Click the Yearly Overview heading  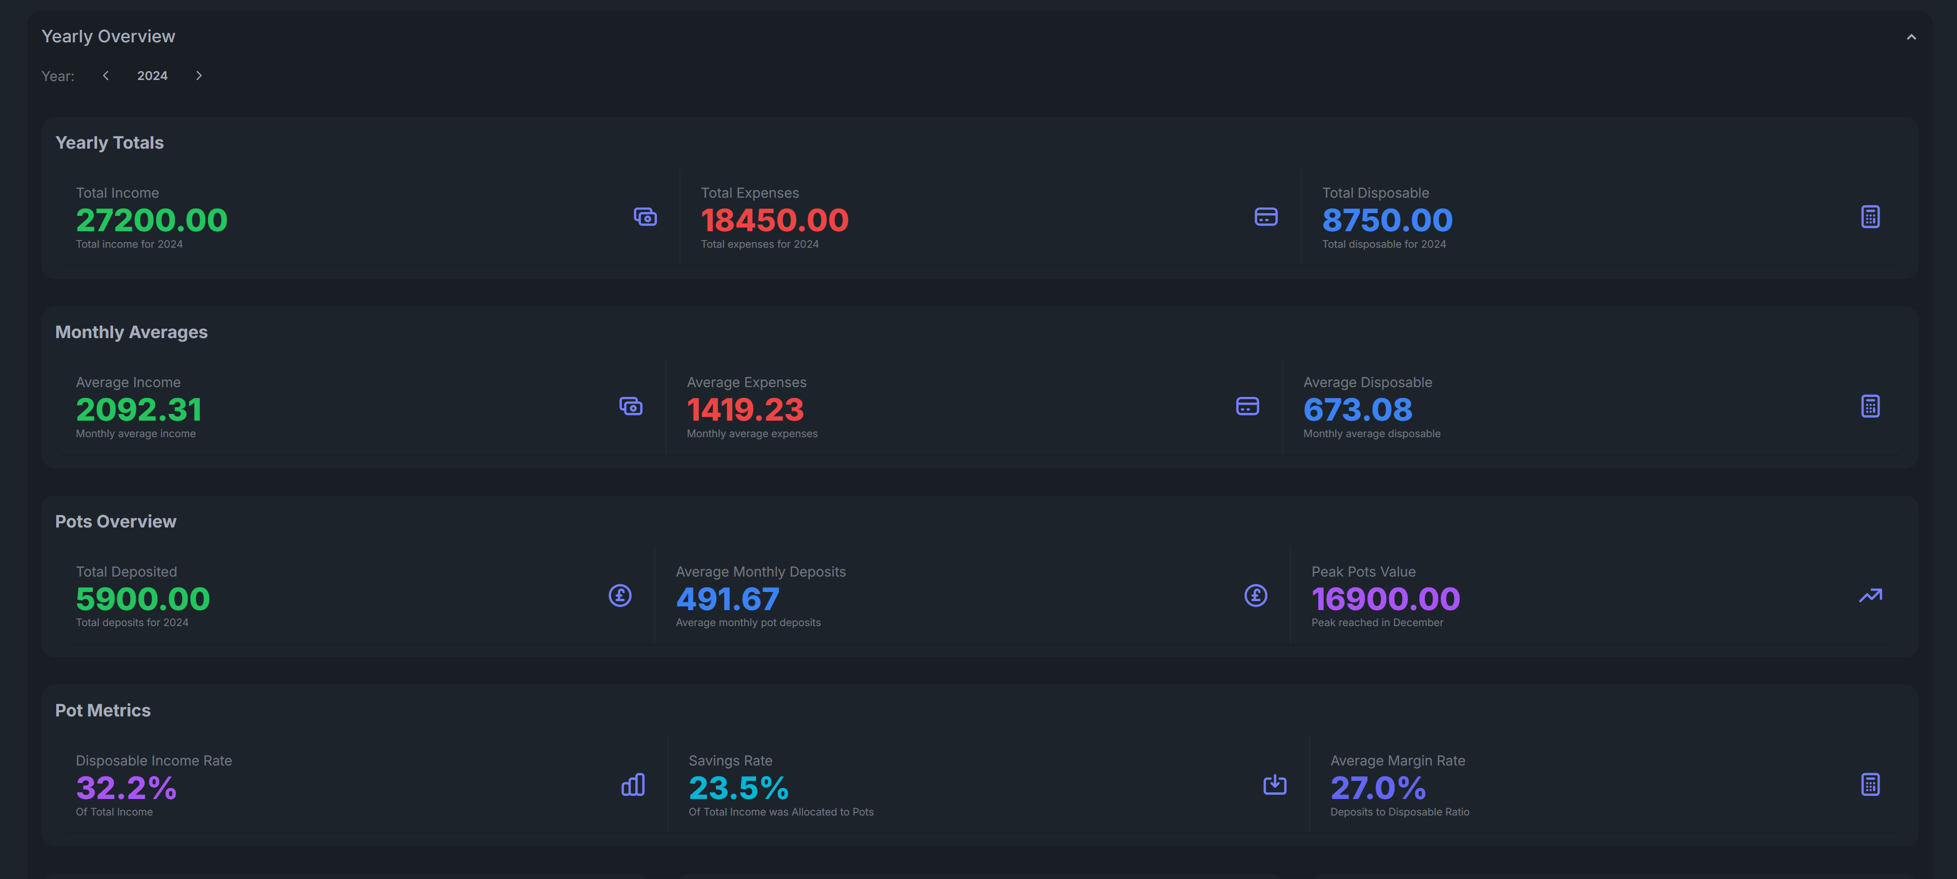click(108, 37)
